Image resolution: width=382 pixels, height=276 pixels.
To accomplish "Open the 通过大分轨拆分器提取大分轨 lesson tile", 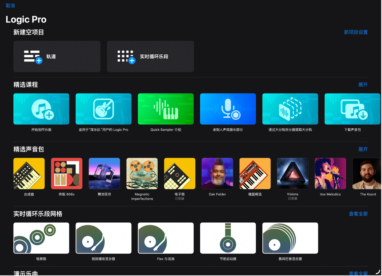I will tap(290, 109).
